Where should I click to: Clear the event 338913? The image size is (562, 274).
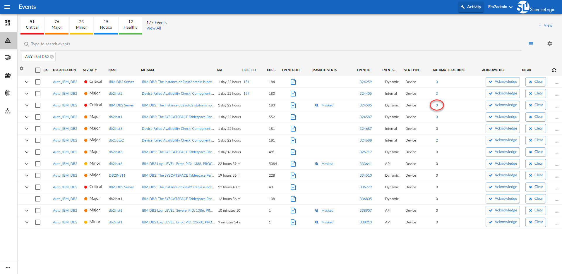tap(535, 222)
